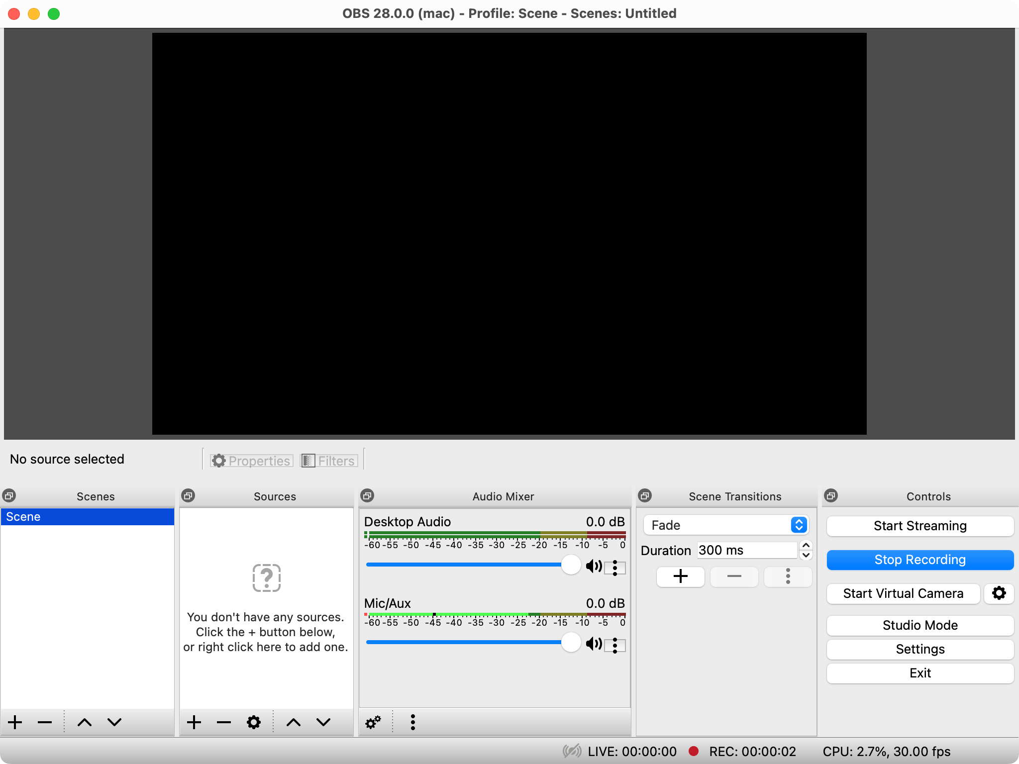Screen dimensions: 1019x764
Task: Move the selected scene down with chevron icon
Action: pos(113,722)
